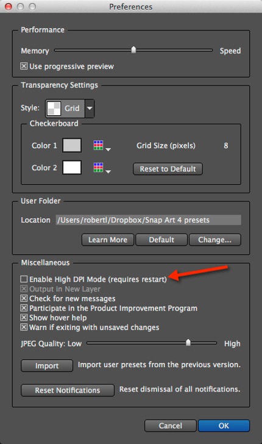Select the gray Color 1 swatch
This screenshot has width=262, height=444.
point(72,145)
